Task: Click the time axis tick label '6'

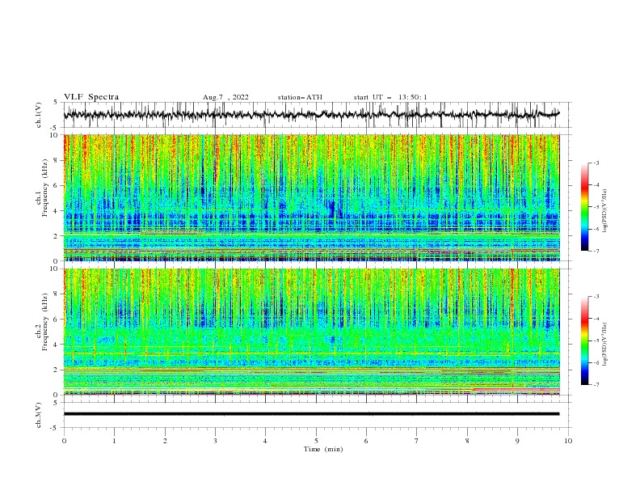Action: (367, 441)
